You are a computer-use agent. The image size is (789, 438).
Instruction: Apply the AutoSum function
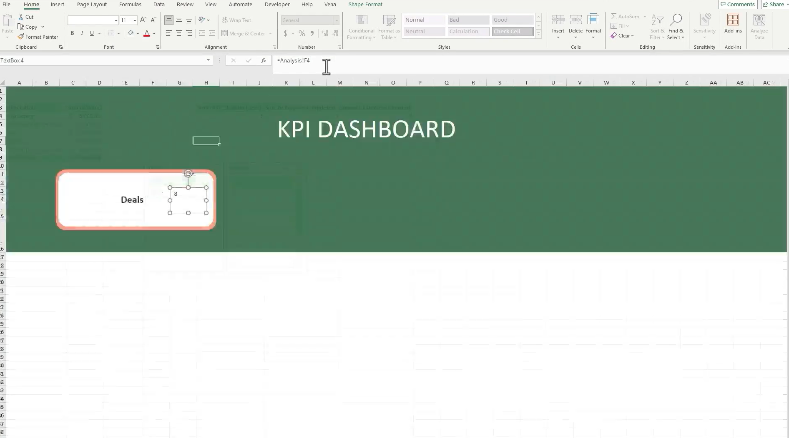[x=626, y=16]
